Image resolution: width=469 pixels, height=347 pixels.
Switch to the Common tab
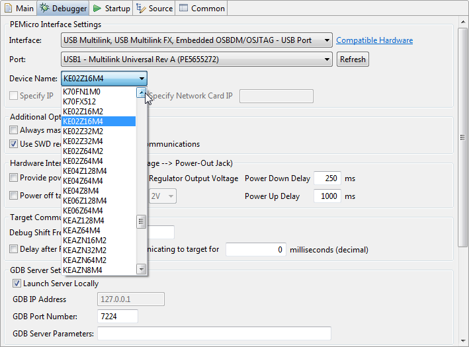click(202, 8)
